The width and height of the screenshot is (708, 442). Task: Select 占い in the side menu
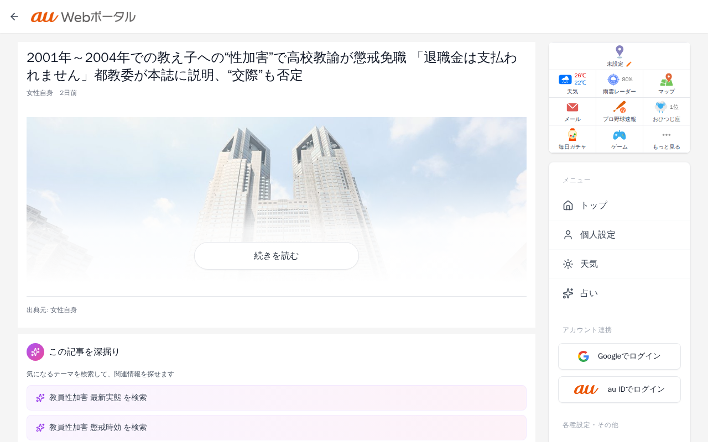619,293
